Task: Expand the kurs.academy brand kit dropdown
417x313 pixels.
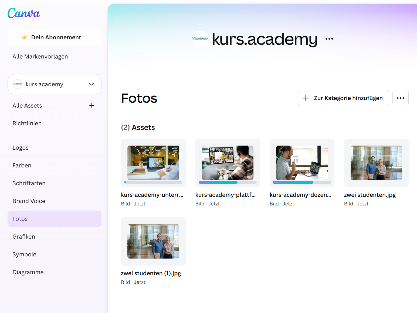Action: [91, 84]
